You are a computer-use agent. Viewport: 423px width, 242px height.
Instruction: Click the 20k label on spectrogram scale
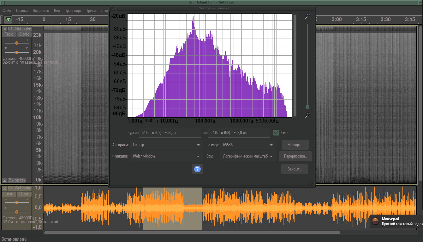point(38,52)
